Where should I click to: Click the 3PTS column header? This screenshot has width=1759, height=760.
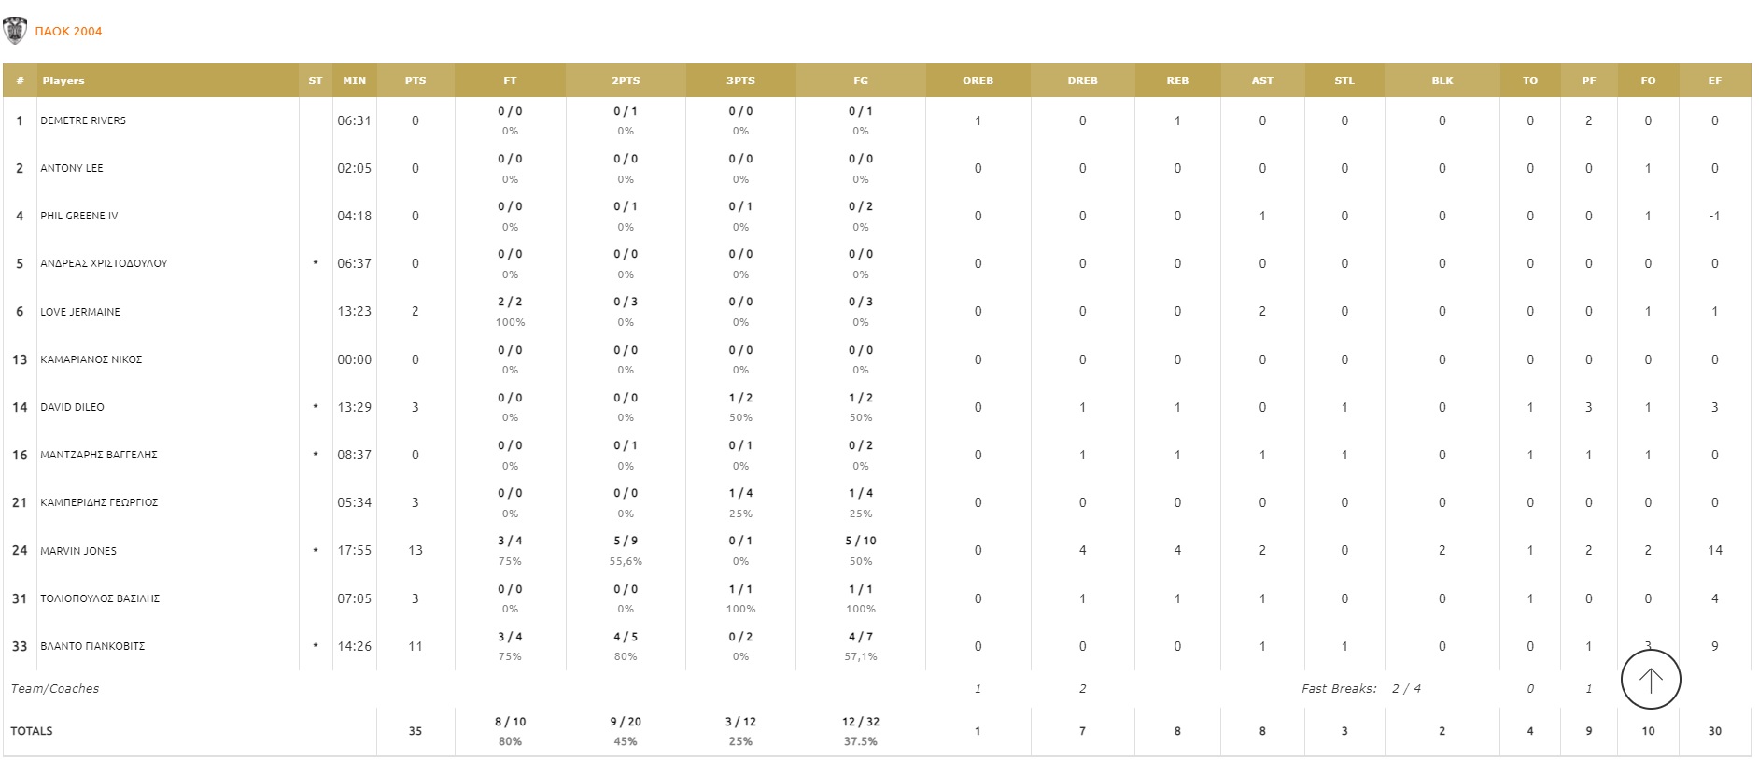coord(740,81)
